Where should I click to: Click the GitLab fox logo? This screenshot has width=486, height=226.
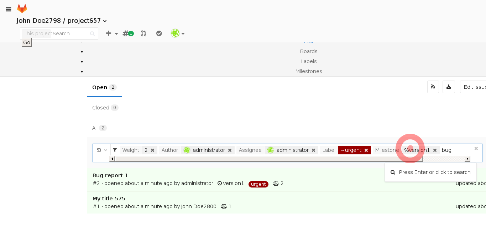coord(22,9)
